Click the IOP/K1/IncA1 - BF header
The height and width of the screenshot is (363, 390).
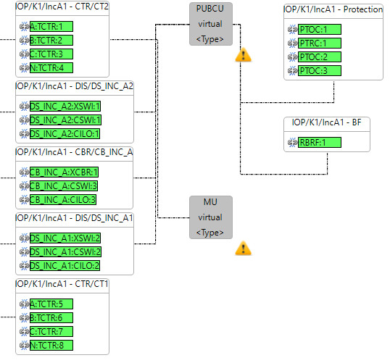point(327,122)
